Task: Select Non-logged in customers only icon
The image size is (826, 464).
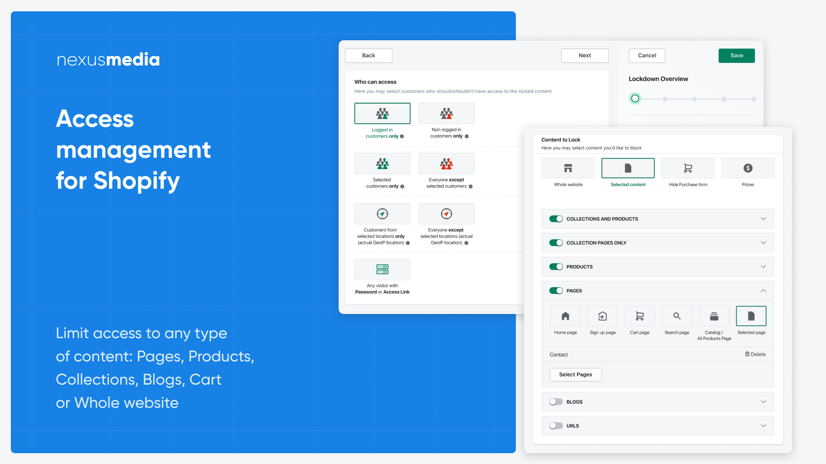Action: point(447,113)
